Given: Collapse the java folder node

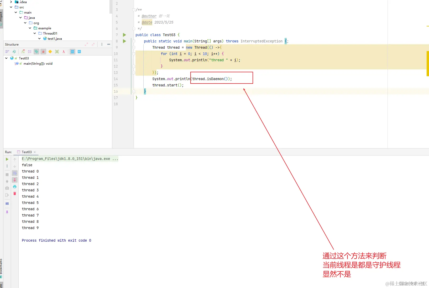Looking at the screenshot, I should (20, 18).
